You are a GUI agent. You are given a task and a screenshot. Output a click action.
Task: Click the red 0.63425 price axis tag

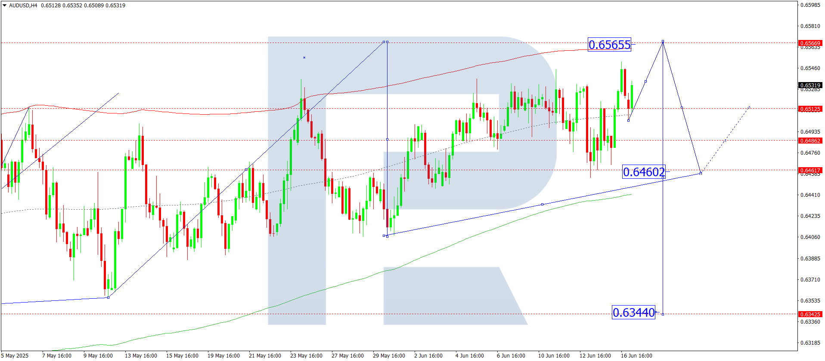tap(810, 315)
